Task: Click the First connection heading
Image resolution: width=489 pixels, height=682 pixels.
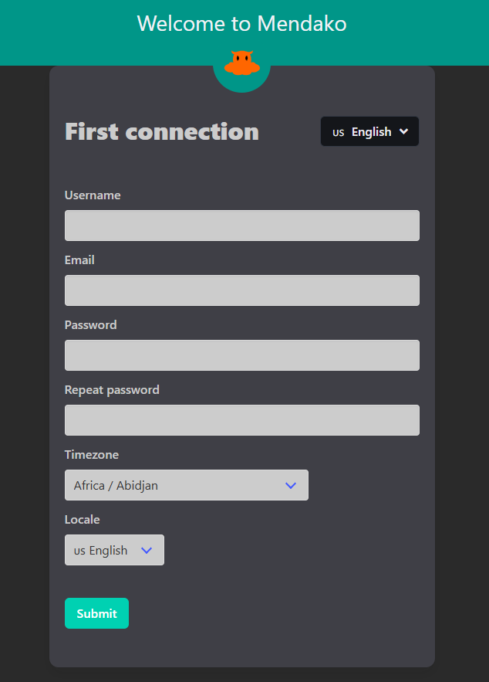Action: 161,131
